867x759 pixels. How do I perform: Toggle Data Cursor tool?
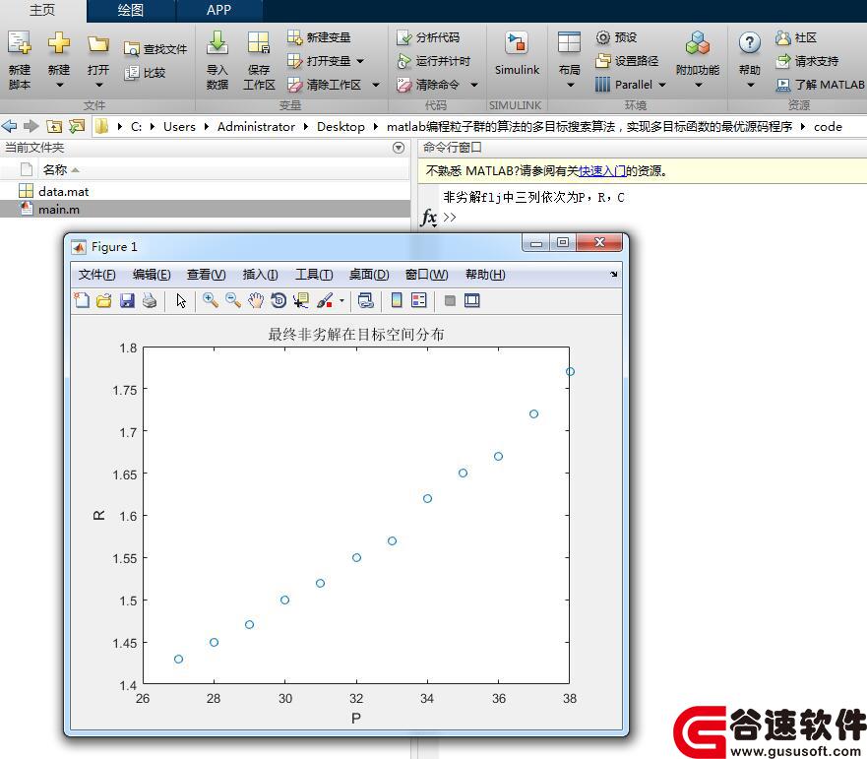pyautogui.click(x=301, y=300)
